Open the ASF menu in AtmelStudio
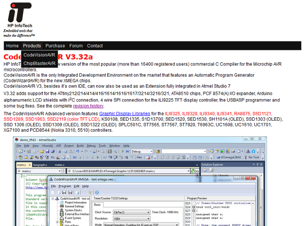Image resolution: width=304 pixels, height=226 pixels. pyautogui.click(x=58, y=146)
